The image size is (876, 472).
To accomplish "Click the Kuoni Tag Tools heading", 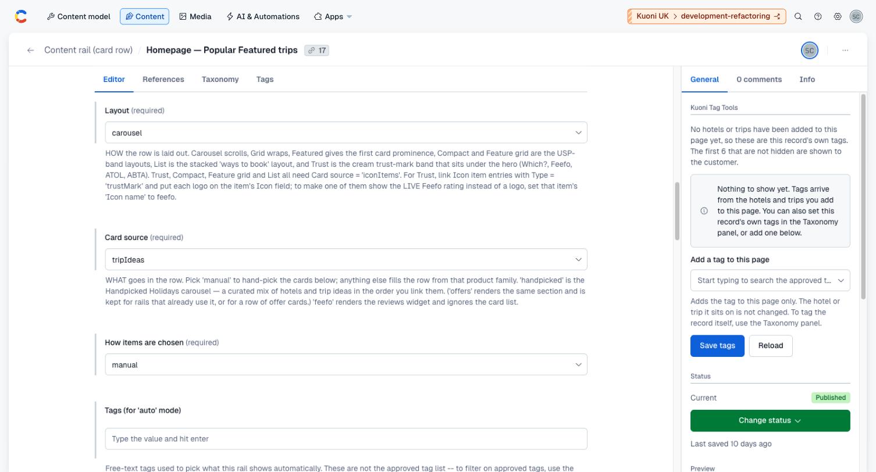I will click(x=714, y=108).
